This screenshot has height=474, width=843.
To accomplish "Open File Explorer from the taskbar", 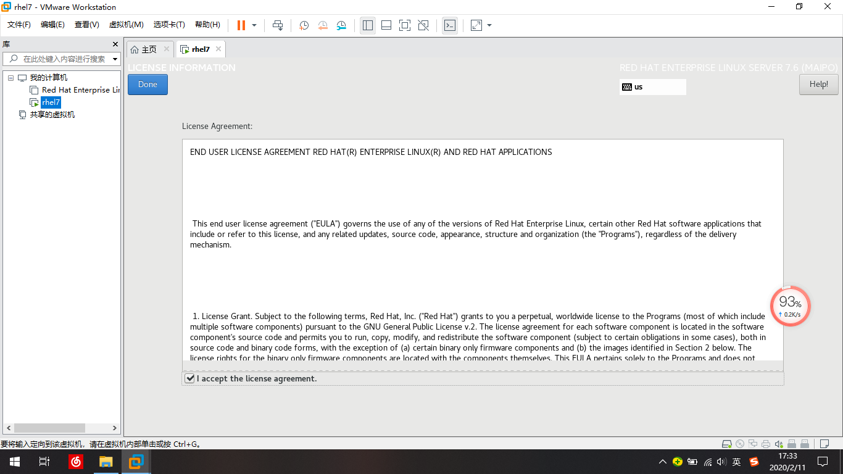I will (x=106, y=462).
